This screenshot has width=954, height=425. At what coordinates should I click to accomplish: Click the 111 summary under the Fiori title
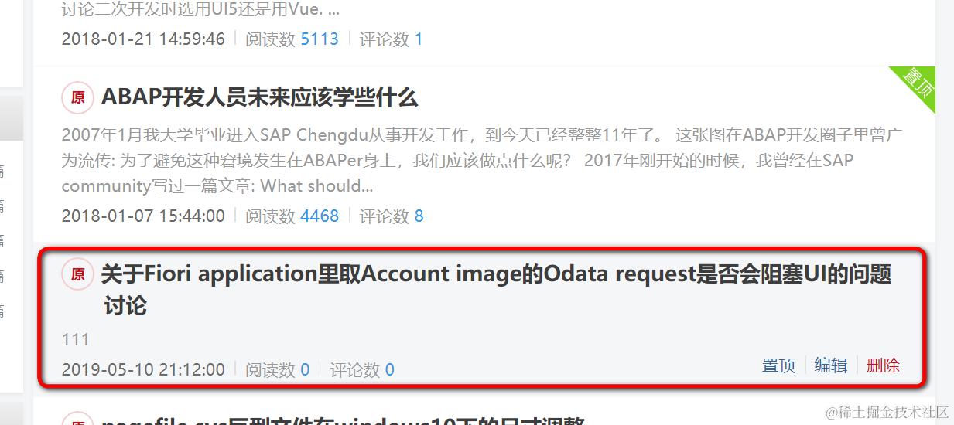click(x=76, y=339)
